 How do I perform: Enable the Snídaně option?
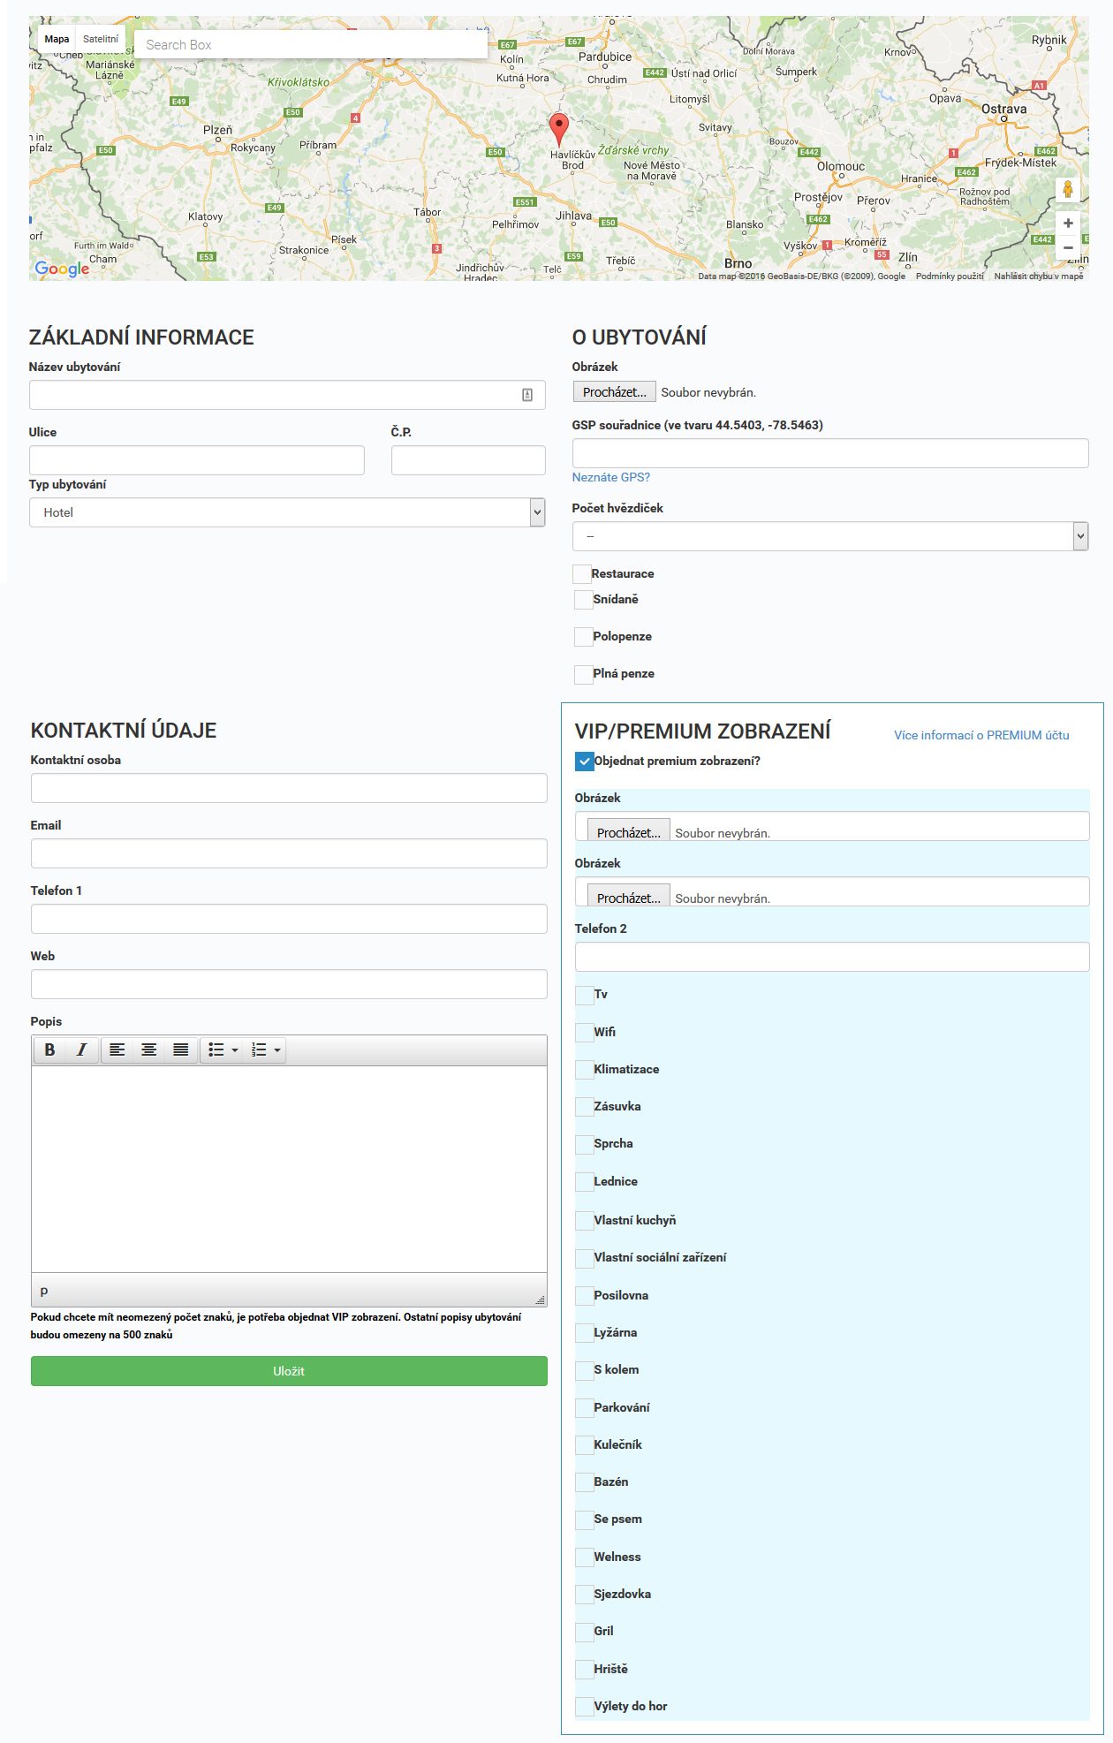[583, 600]
